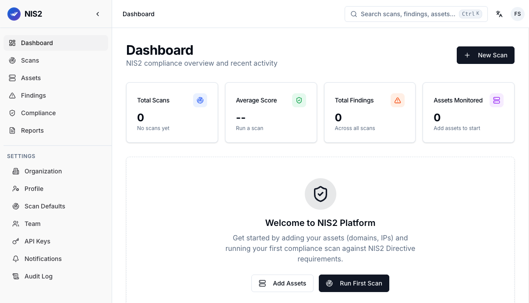
Task: Click the Total Scans card radar icon
Action: (x=200, y=100)
